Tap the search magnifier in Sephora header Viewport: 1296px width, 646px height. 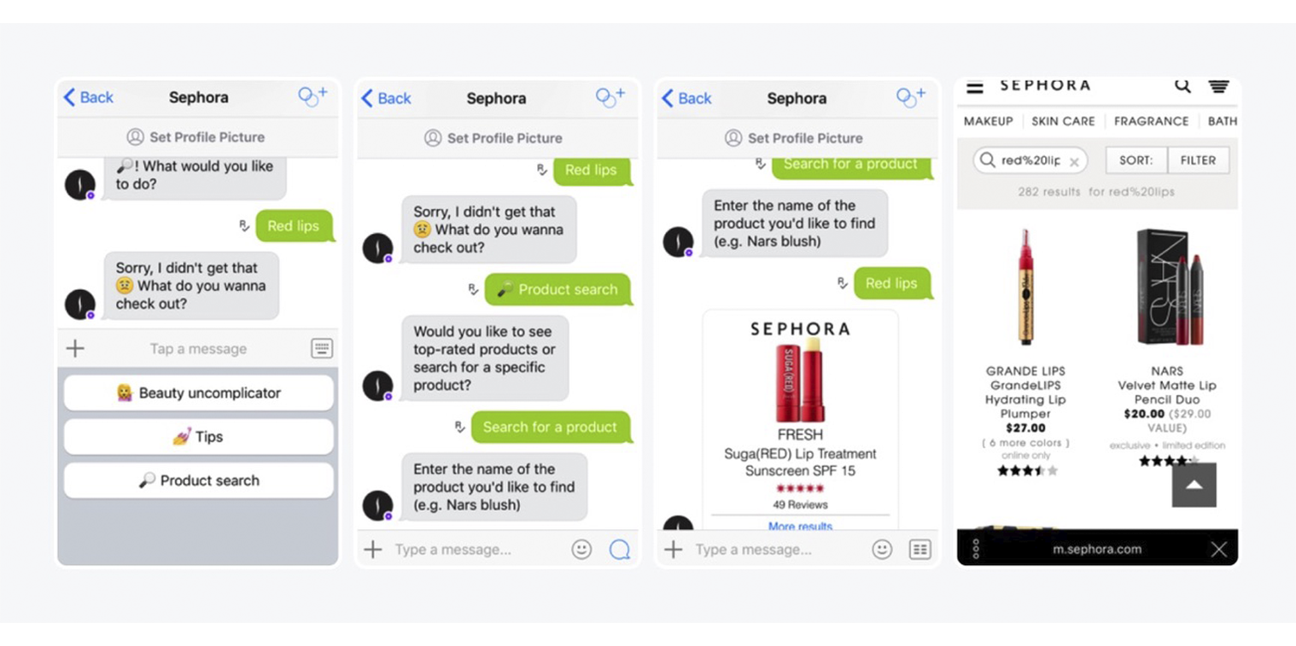[1182, 85]
